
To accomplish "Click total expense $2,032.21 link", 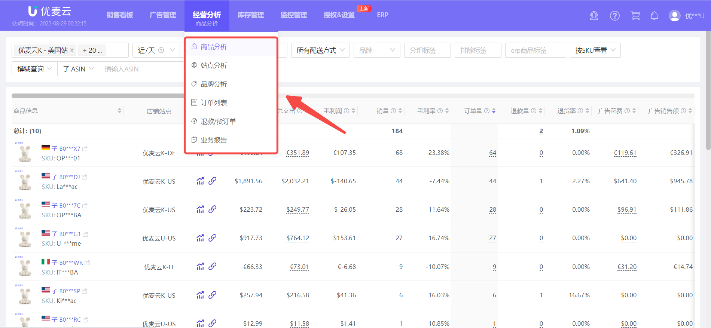I will point(295,181).
